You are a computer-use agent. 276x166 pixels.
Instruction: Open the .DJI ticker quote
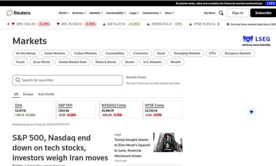[x=122, y=24]
